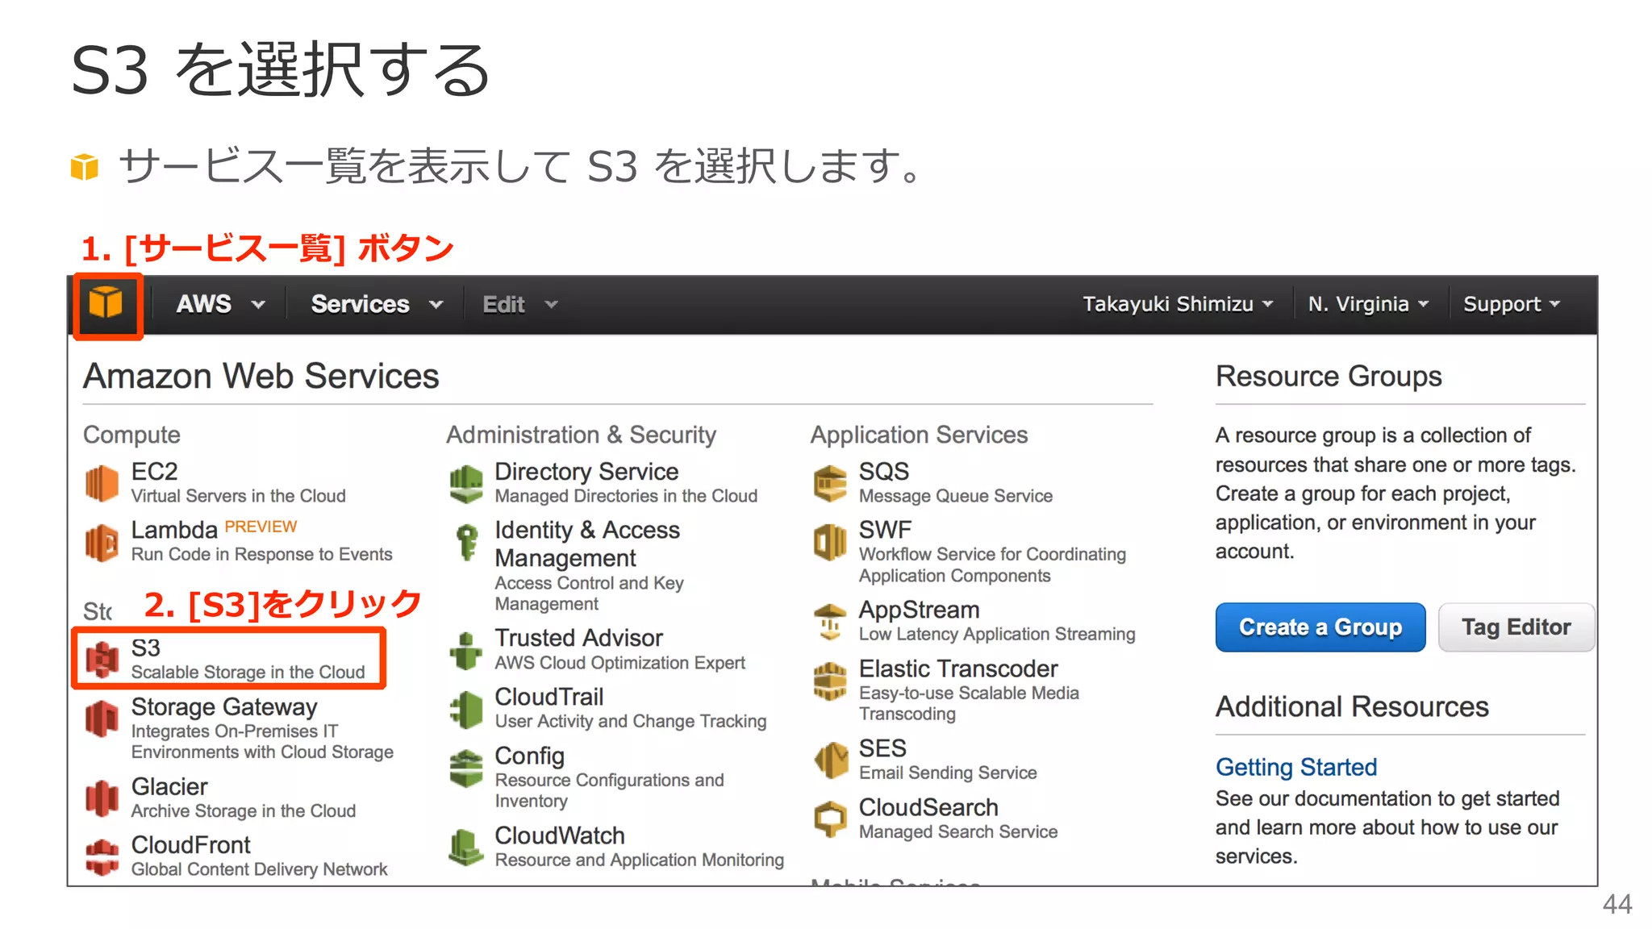Click 'Global Content Delivery Network' text

[260, 869]
